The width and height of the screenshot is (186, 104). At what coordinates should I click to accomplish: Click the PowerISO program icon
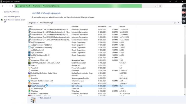[29, 68]
